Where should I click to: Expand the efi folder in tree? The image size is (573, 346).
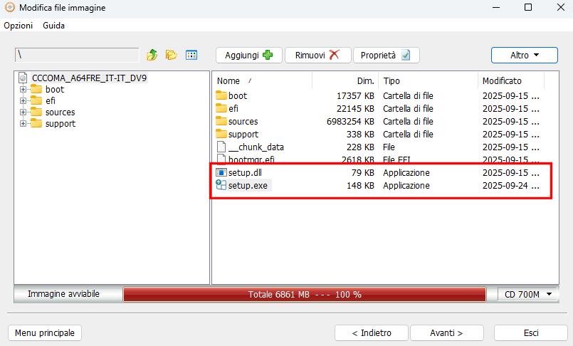pos(23,100)
